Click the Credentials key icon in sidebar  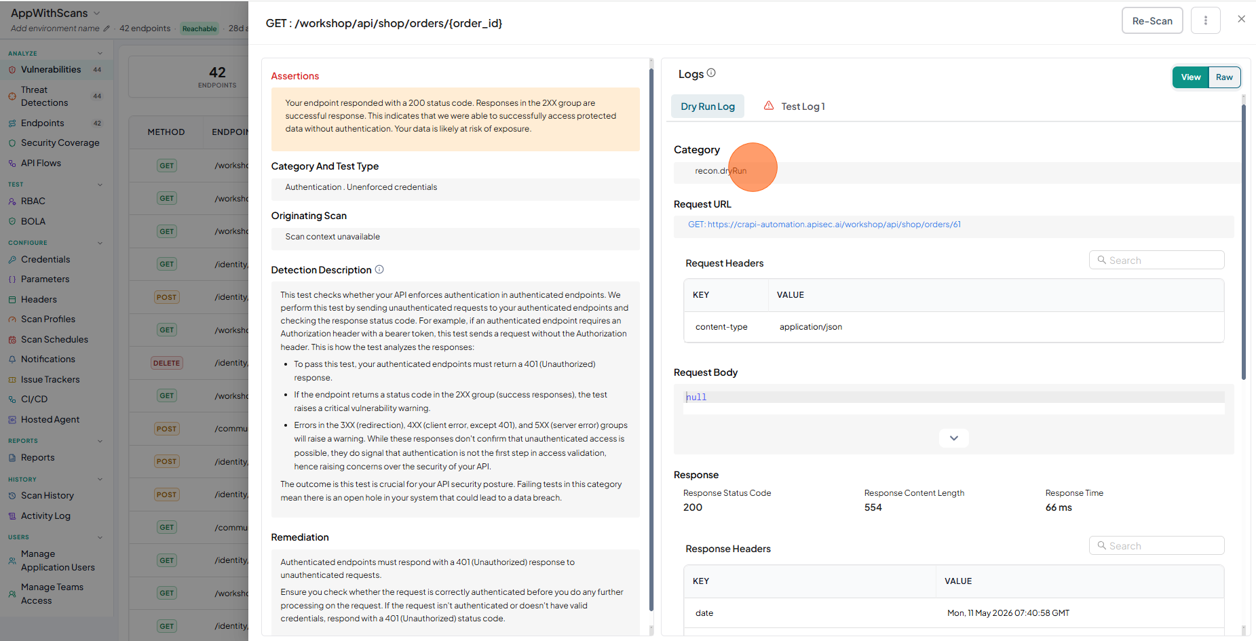[x=12, y=260]
